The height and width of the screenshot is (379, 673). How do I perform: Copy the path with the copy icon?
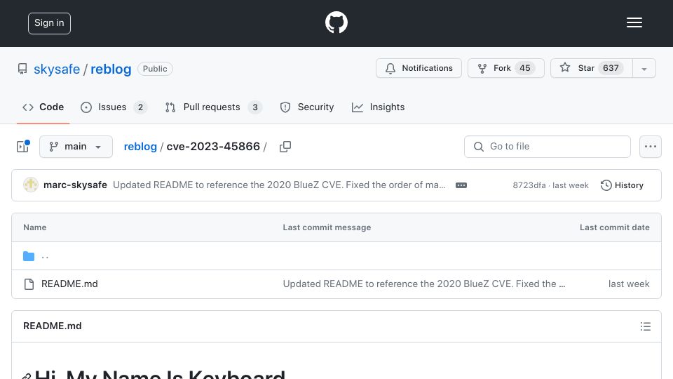pos(285,147)
